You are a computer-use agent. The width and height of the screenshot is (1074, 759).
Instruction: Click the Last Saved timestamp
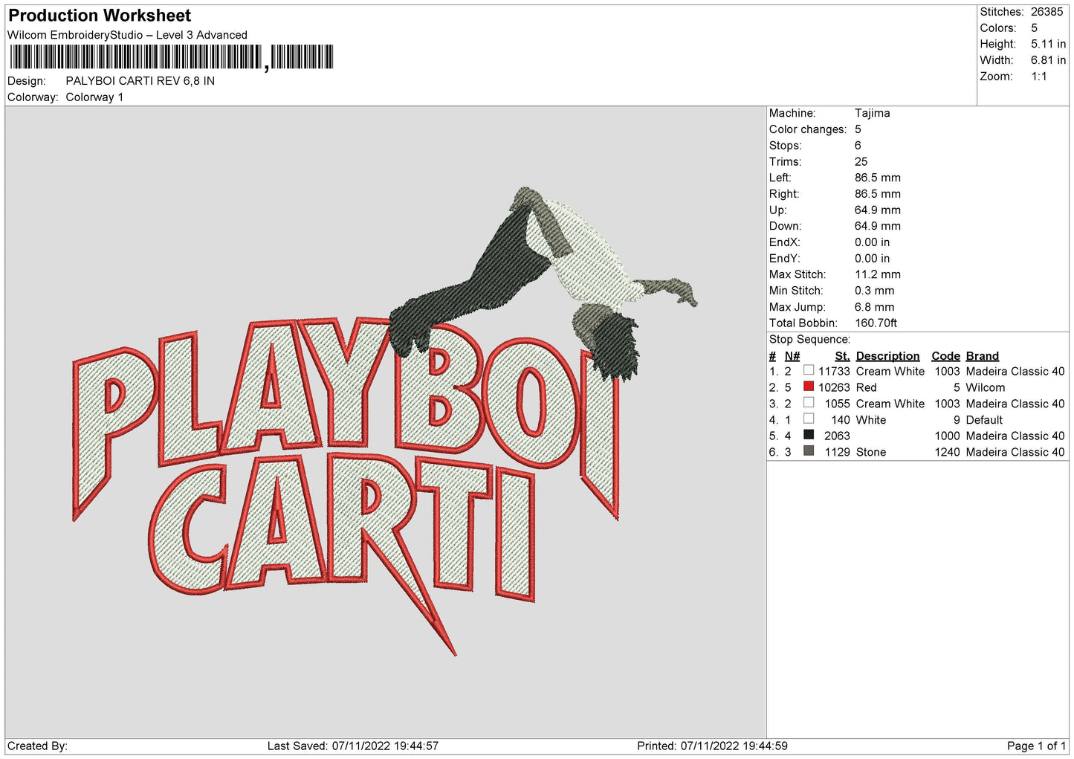coord(353,746)
